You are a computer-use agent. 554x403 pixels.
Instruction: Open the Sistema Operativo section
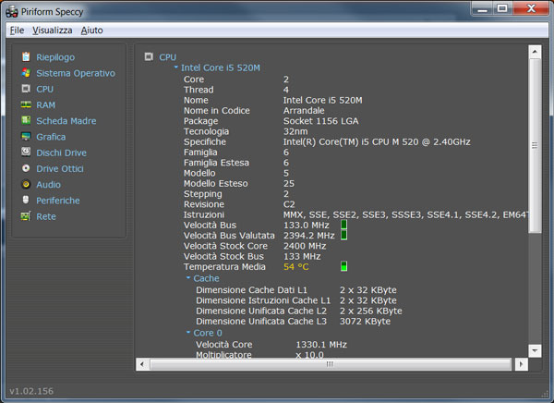click(76, 73)
